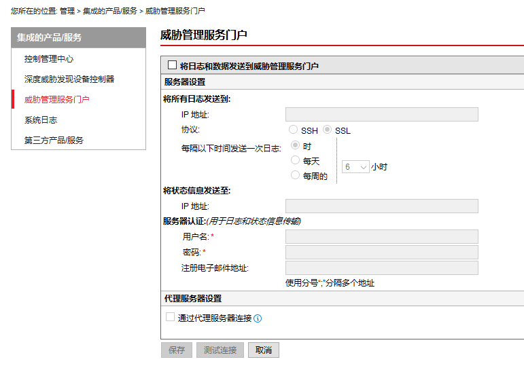Open the hours interval dropdown
Image resolution: width=524 pixels, height=368 pixels.
(355, 166)
